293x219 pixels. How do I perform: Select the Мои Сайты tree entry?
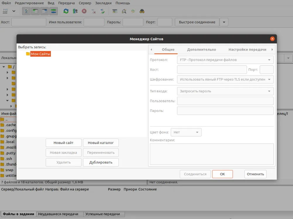point(41,54)
